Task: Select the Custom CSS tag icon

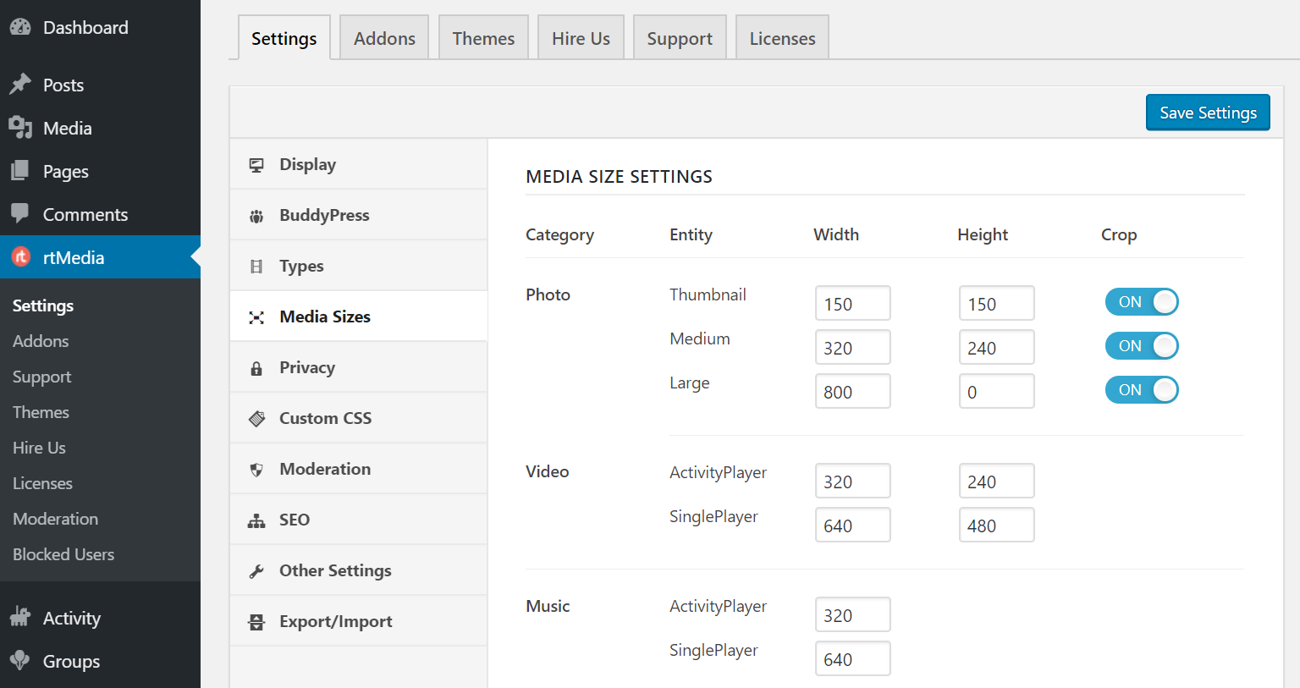Action: (x=256, y=417)
